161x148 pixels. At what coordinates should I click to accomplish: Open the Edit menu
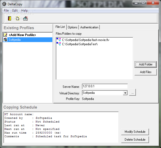click(15, 11)
